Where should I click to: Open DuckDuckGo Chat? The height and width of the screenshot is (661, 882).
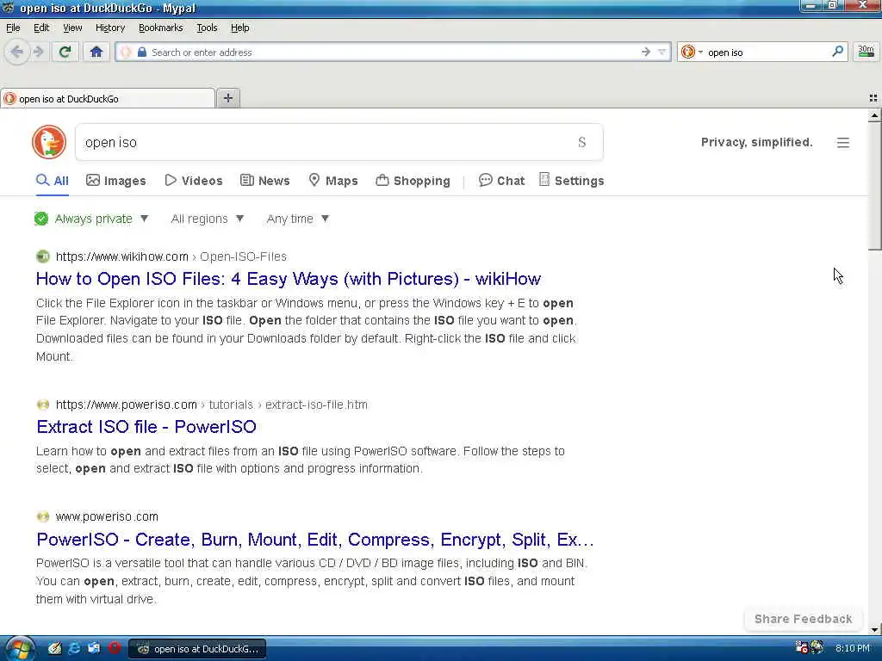(501, 181)
